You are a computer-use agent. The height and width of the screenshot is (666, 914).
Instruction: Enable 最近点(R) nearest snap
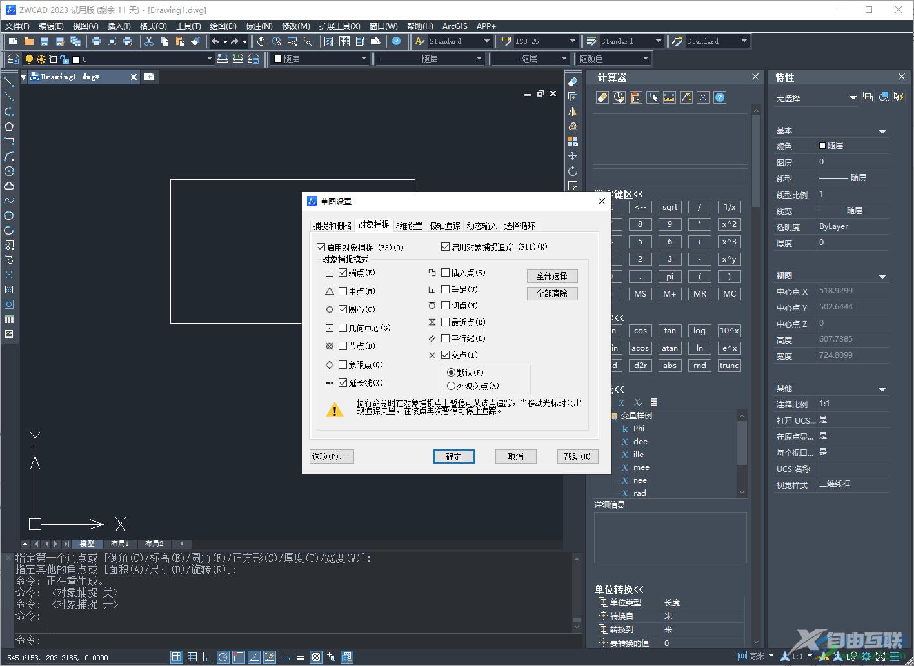[446, 322]
